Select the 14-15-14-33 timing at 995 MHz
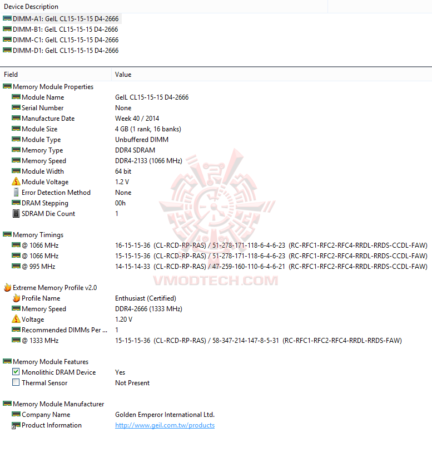Screen dimensions: 432x452 pos(271,267)
